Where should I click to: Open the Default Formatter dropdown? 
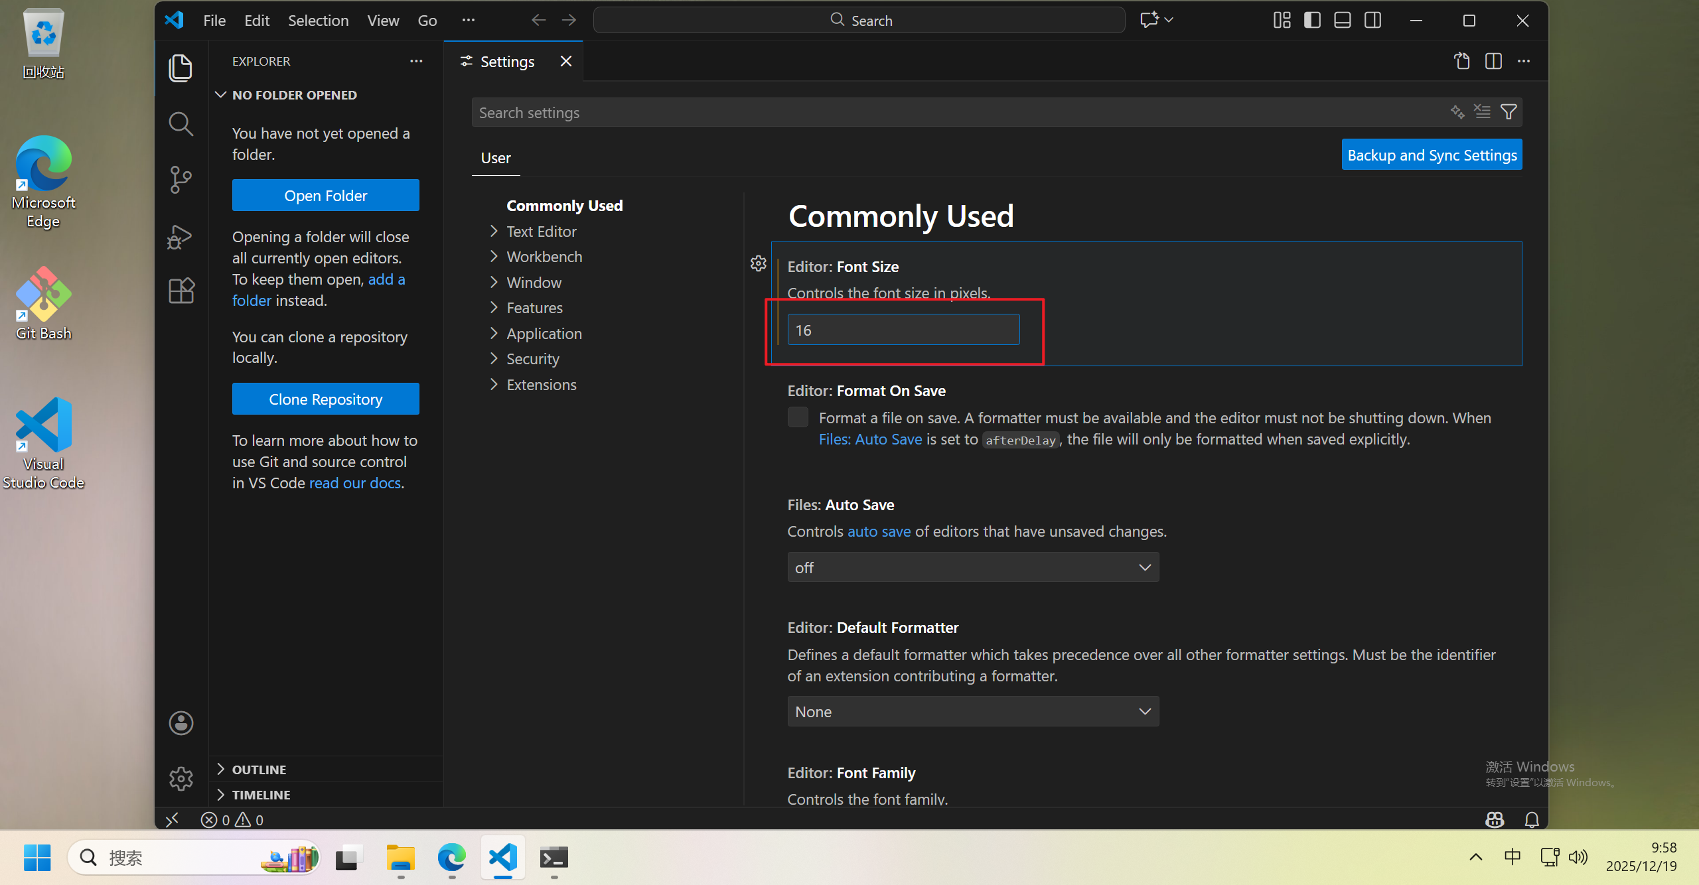coord(973,711)
